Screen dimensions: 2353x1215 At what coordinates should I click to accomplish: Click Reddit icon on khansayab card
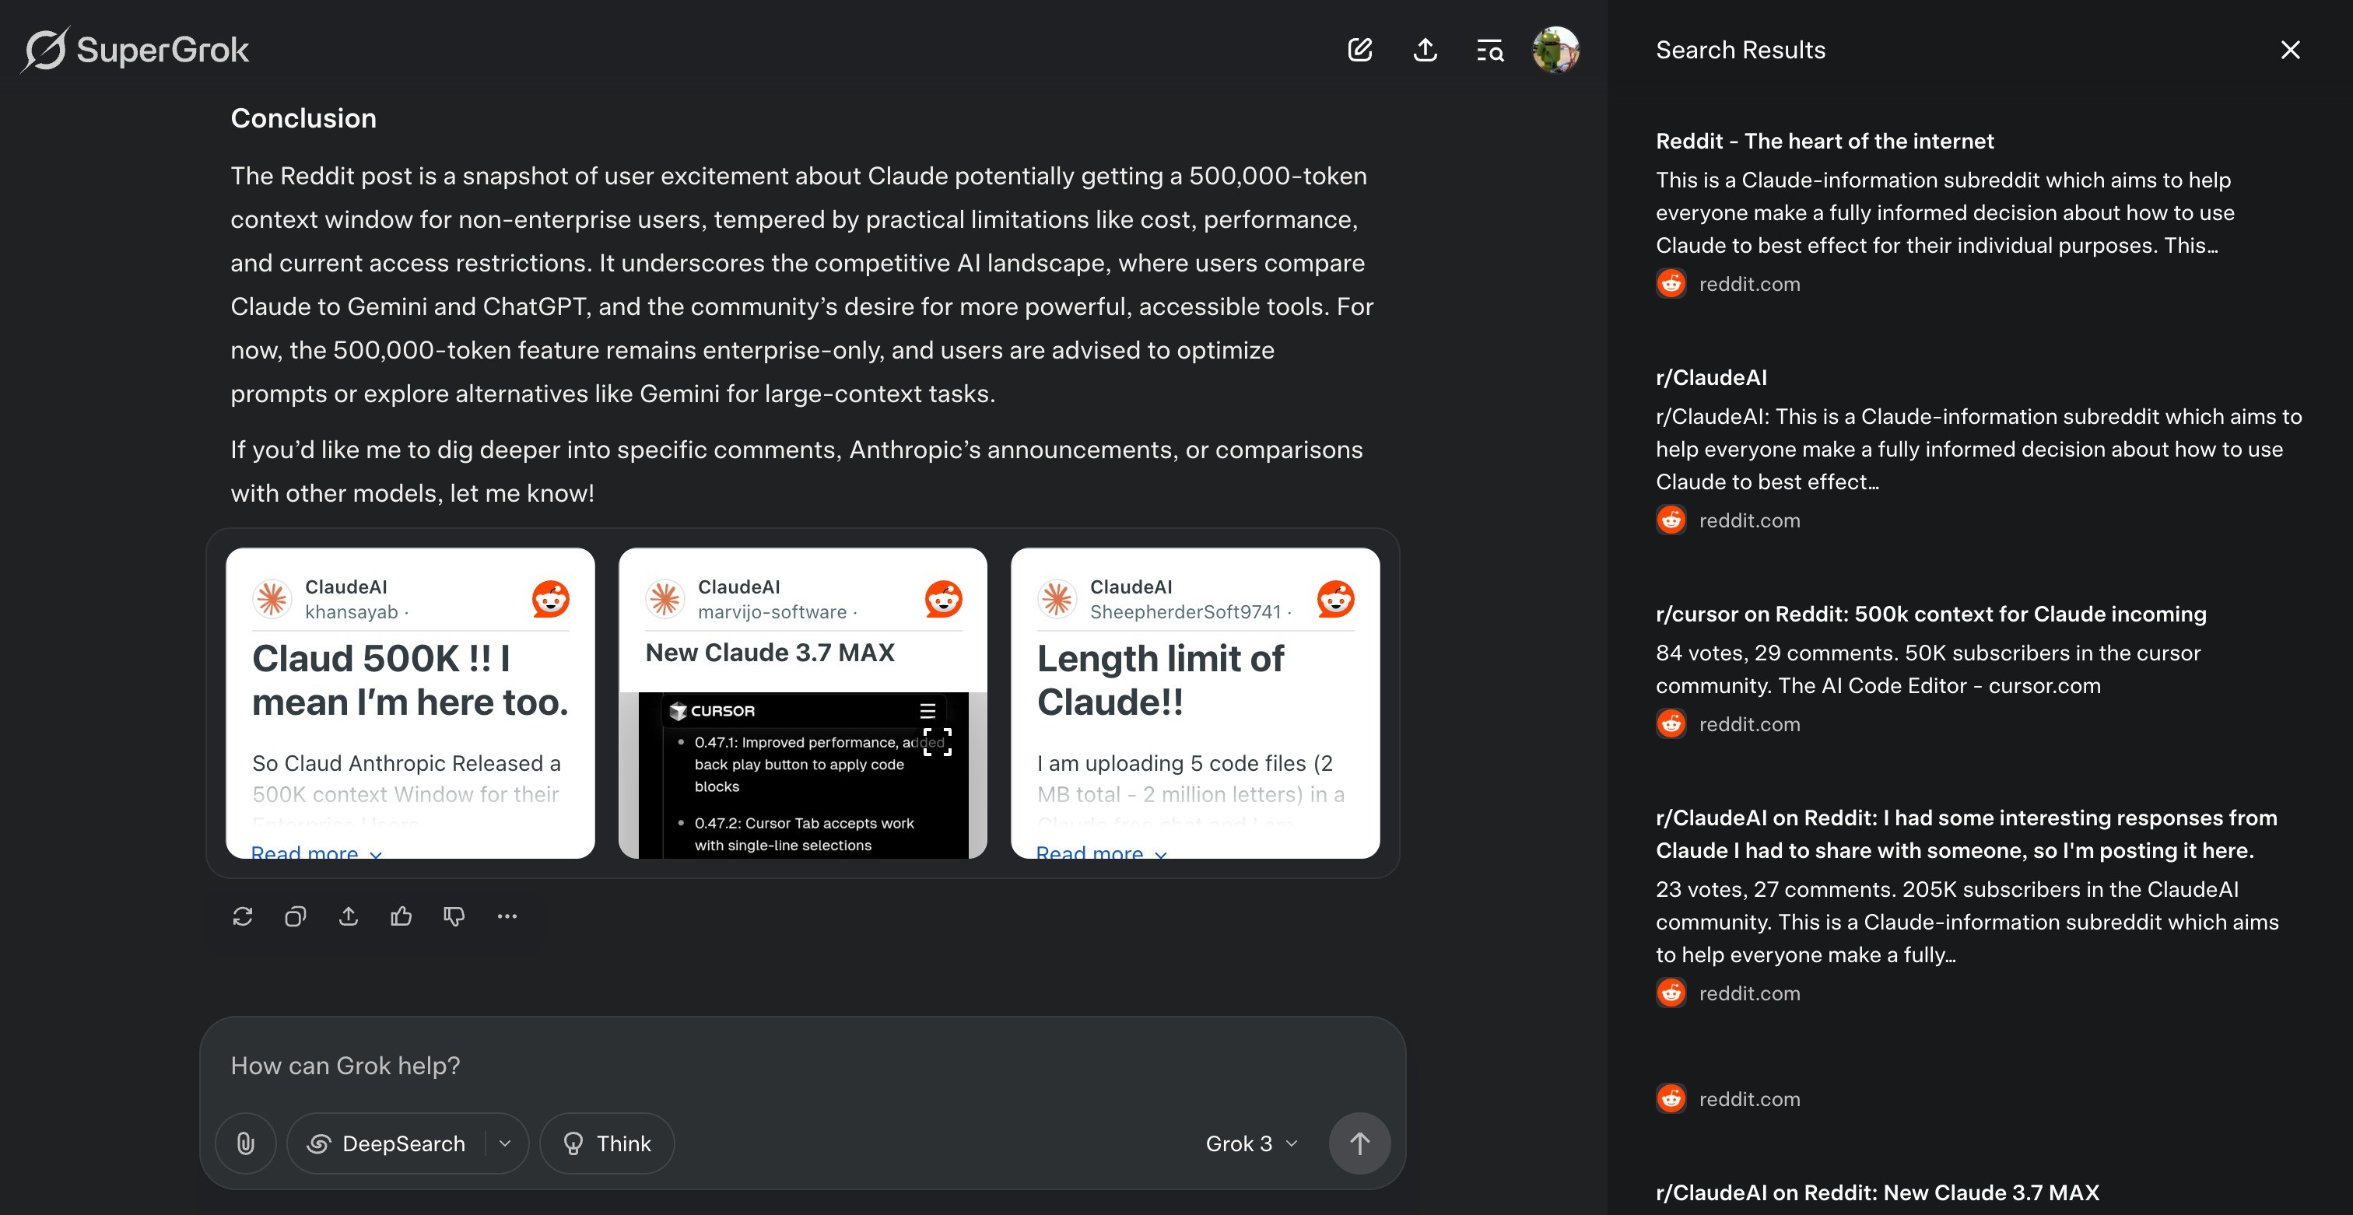click(x=551, y=599)
